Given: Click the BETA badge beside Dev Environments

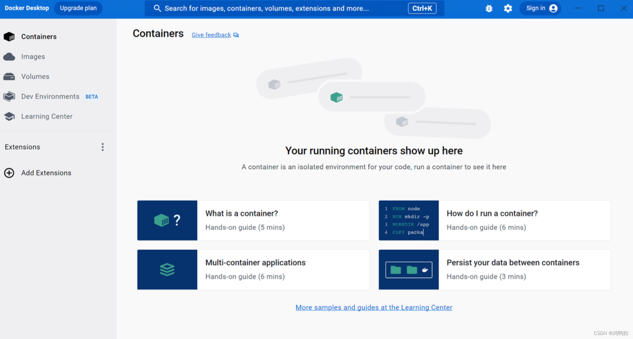Looking at the screenshot, I should point(92,97).
